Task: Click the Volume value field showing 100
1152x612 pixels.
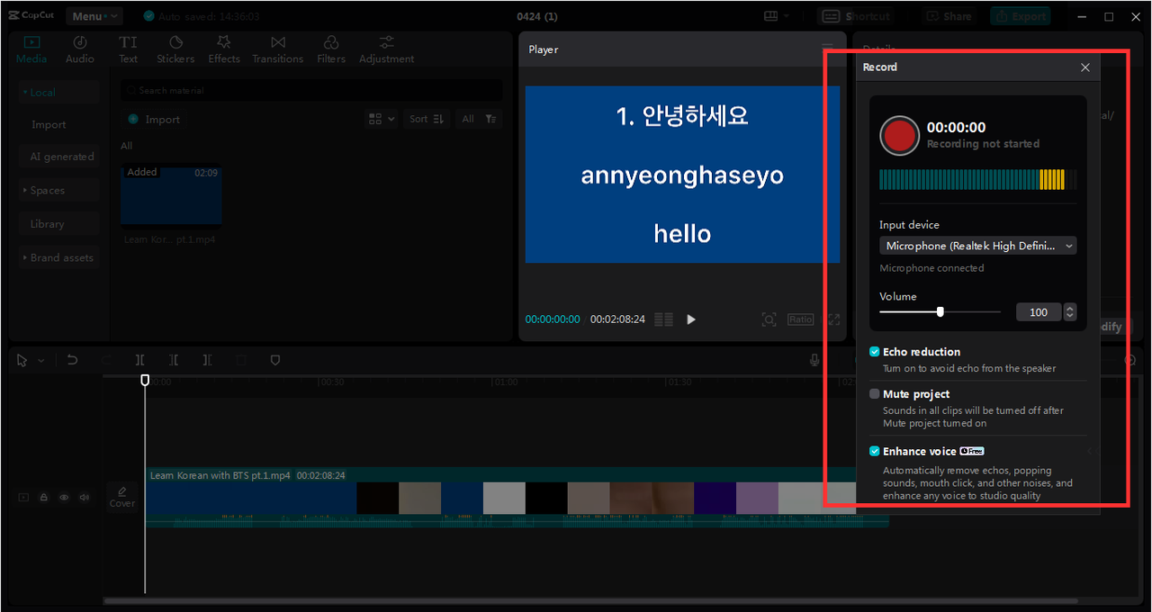Action: click(1039, 312)
